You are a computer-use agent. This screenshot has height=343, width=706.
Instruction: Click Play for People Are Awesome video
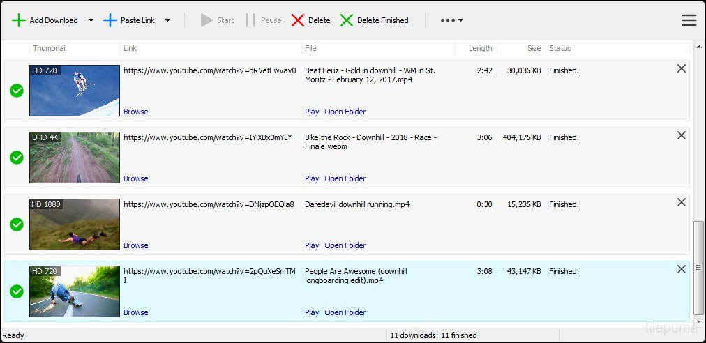pyautogui.click(x=312, y=312)
